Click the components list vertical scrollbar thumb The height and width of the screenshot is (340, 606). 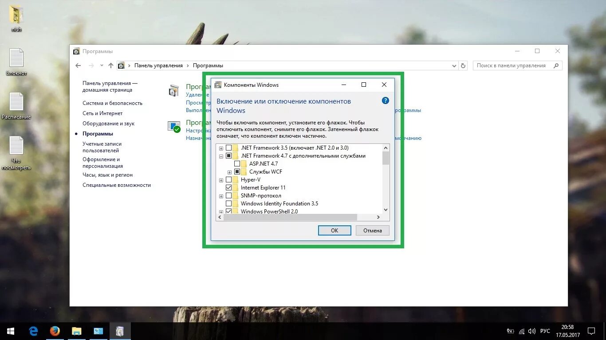386,158
